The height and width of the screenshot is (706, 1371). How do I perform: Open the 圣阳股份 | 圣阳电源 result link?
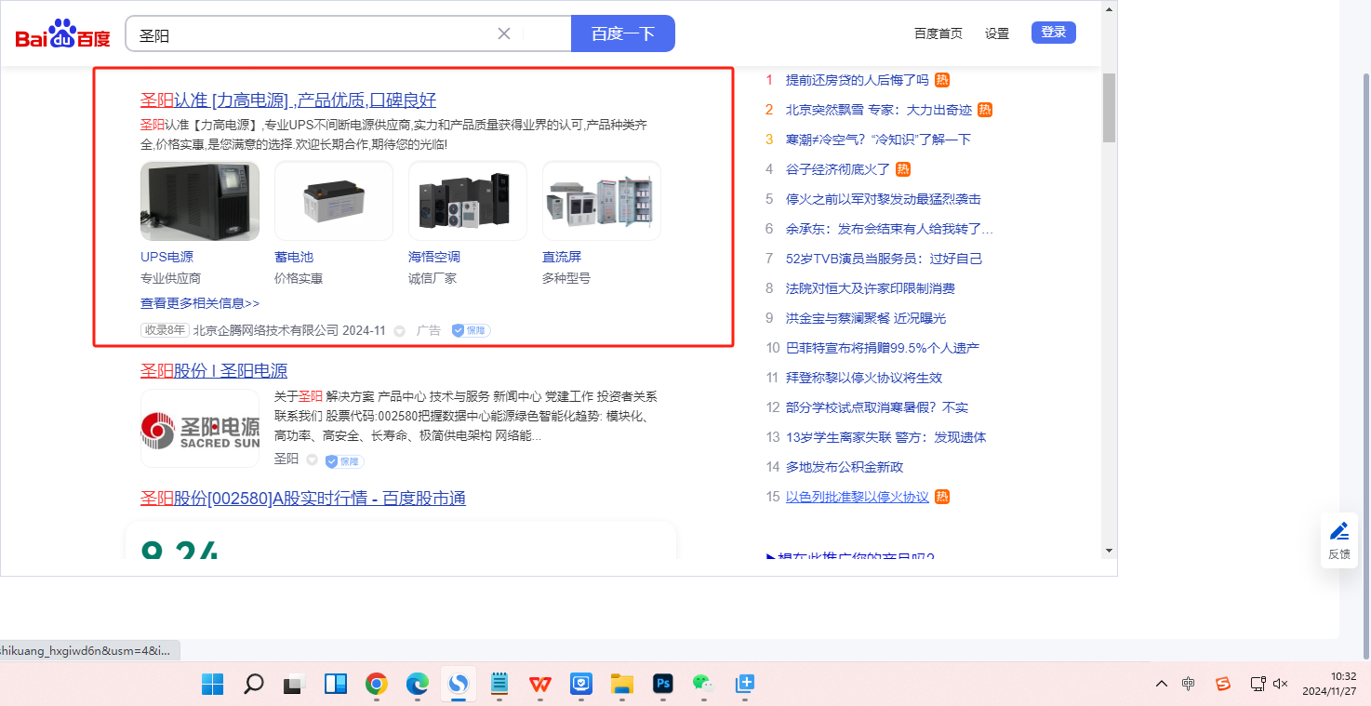coord(214,370)
